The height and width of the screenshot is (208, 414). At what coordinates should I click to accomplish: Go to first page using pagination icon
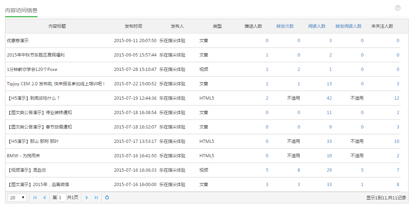[35, 198]
